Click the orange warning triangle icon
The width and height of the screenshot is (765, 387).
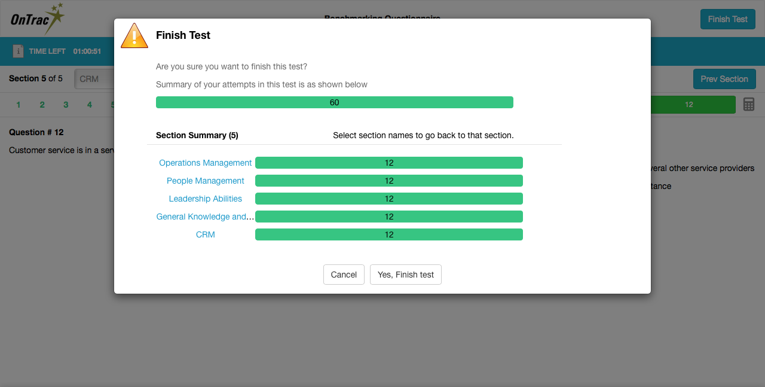click(x=134, y=36)
